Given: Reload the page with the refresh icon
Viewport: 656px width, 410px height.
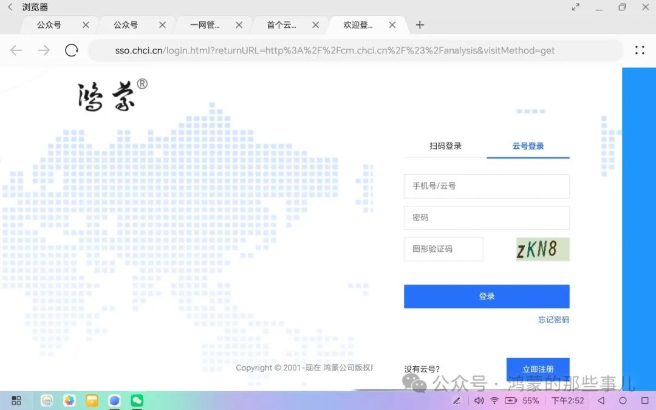Looking at the screenshot, I should [x=72, y=50].
